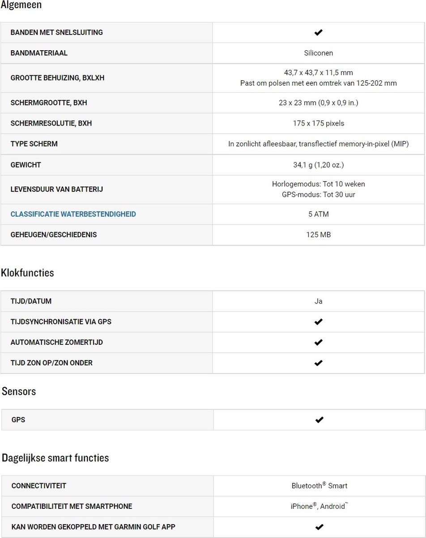Click the GPS sensor checkmark
Viewport: 426px width, 538px height.
click(x=319, y=420)
